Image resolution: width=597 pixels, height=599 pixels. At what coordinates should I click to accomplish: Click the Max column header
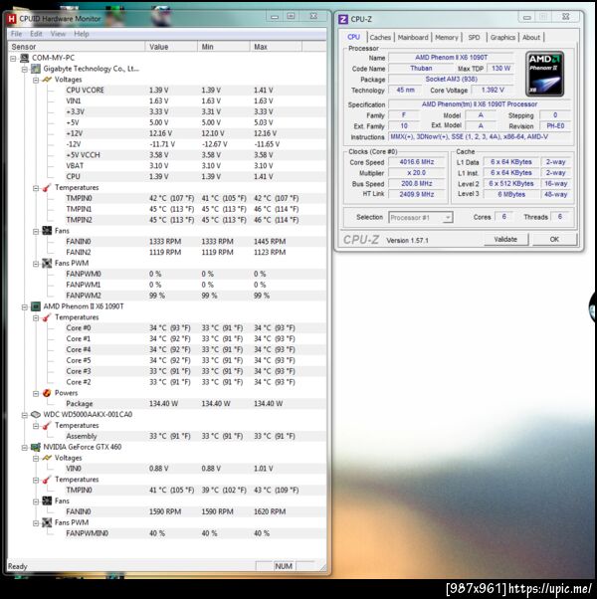pyautogui.click(x=276, y=47)
